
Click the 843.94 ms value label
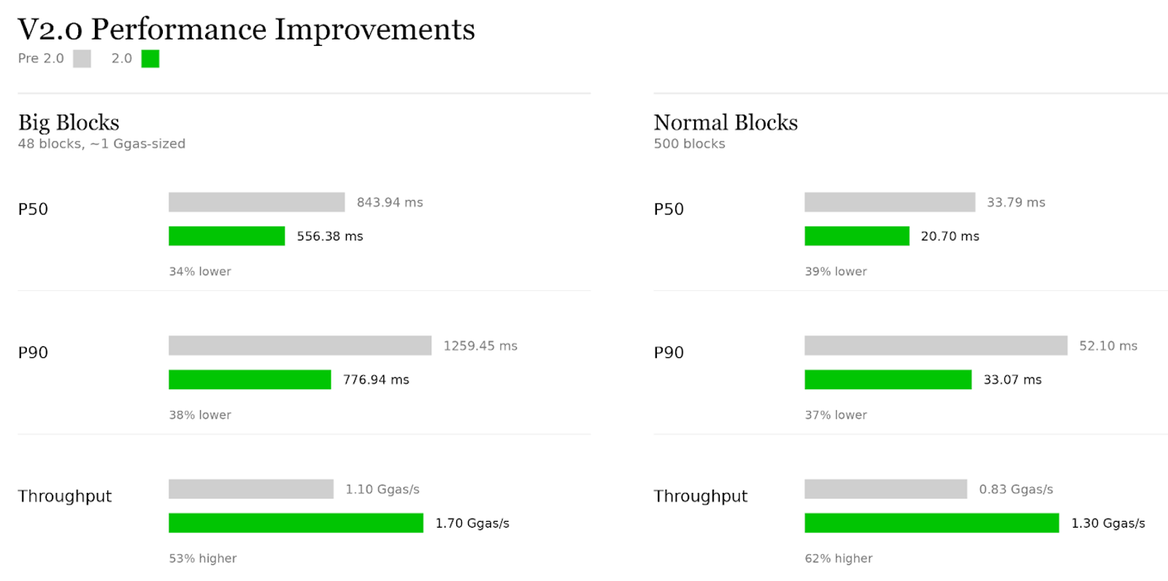tap(390, 202)
